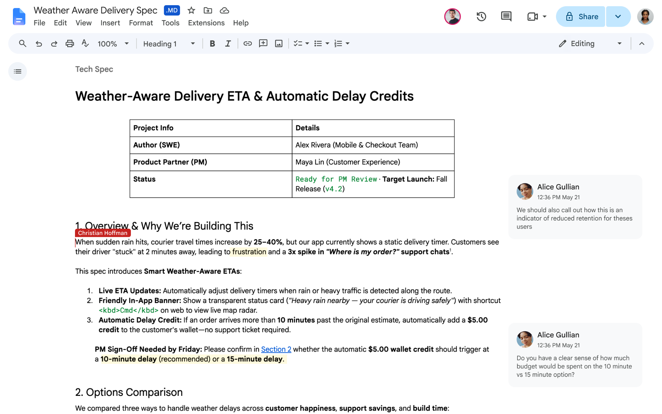This screenshot has width=662, height=414.
Task: Run spelling and grammar check
Action: click(85, 43)
